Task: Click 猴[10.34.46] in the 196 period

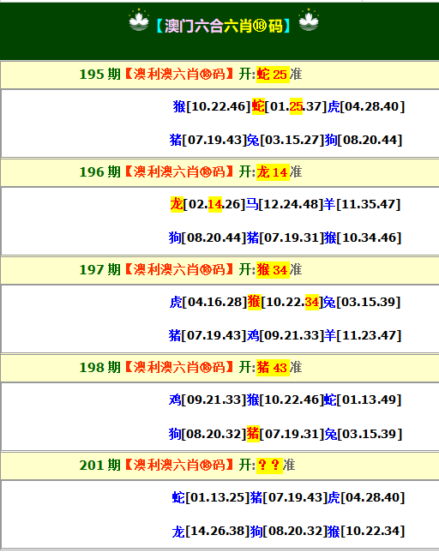Action: click(x=363, y=237)
